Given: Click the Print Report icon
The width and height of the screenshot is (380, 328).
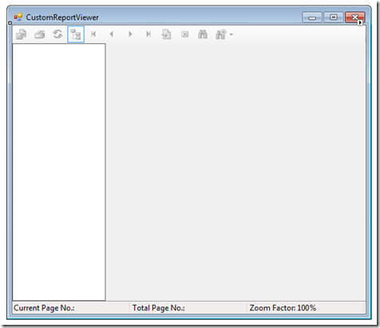Looking at the screenshot, I should click(40, 34).
